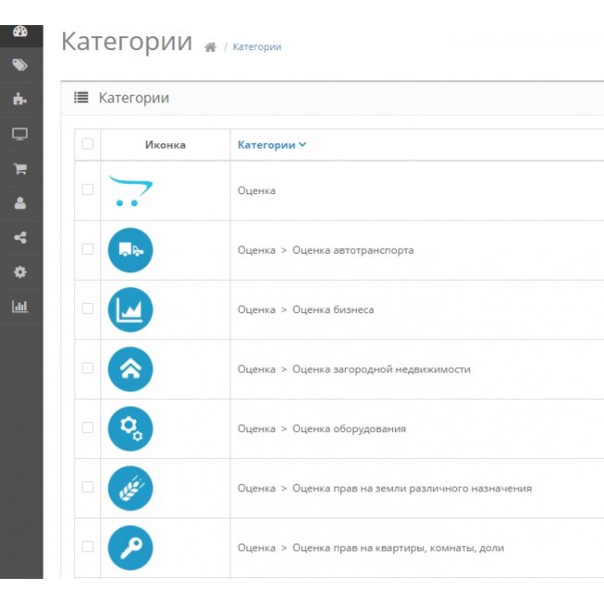Go to home via breadcrumb house icon
Image resolution: width=604 pixels, height=604 pixels.
(x=211, y=47)
